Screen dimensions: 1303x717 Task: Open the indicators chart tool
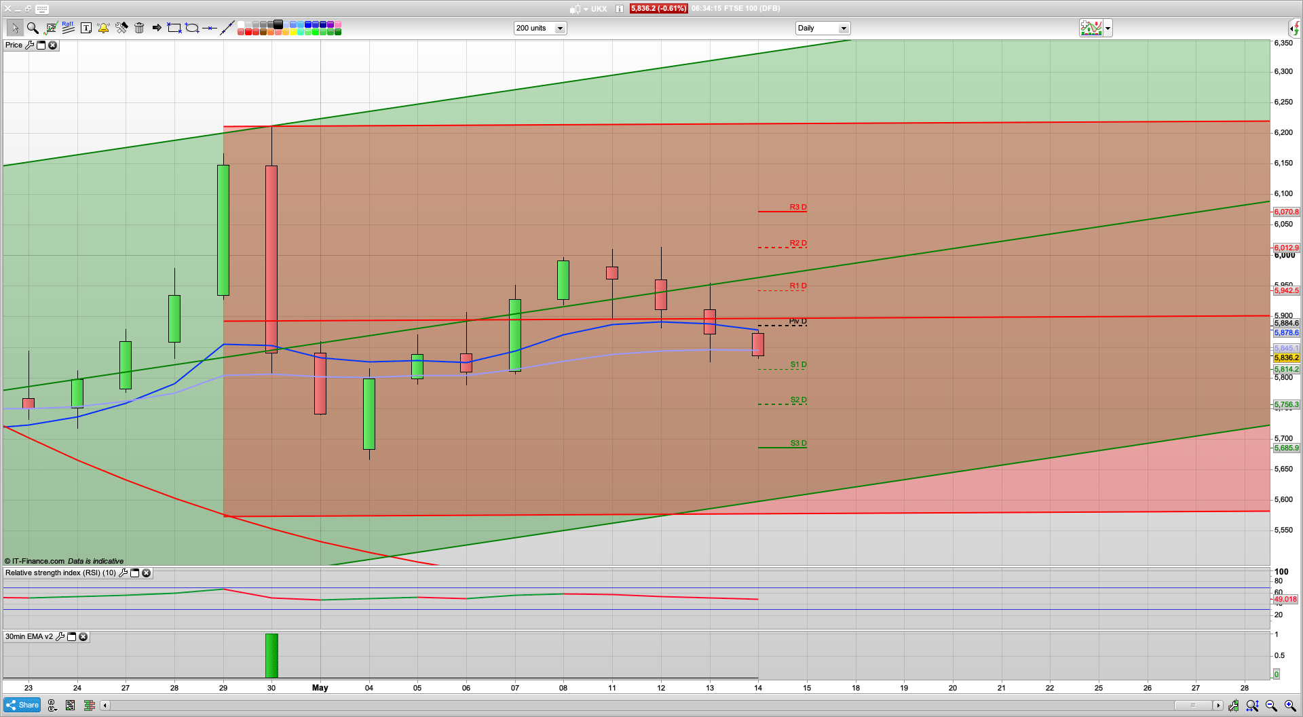coord(50,28)
